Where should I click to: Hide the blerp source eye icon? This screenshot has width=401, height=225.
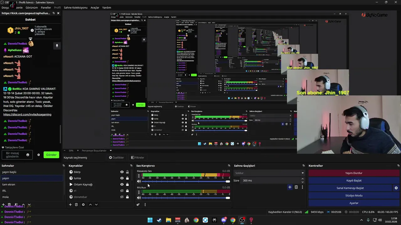[122, 172]
